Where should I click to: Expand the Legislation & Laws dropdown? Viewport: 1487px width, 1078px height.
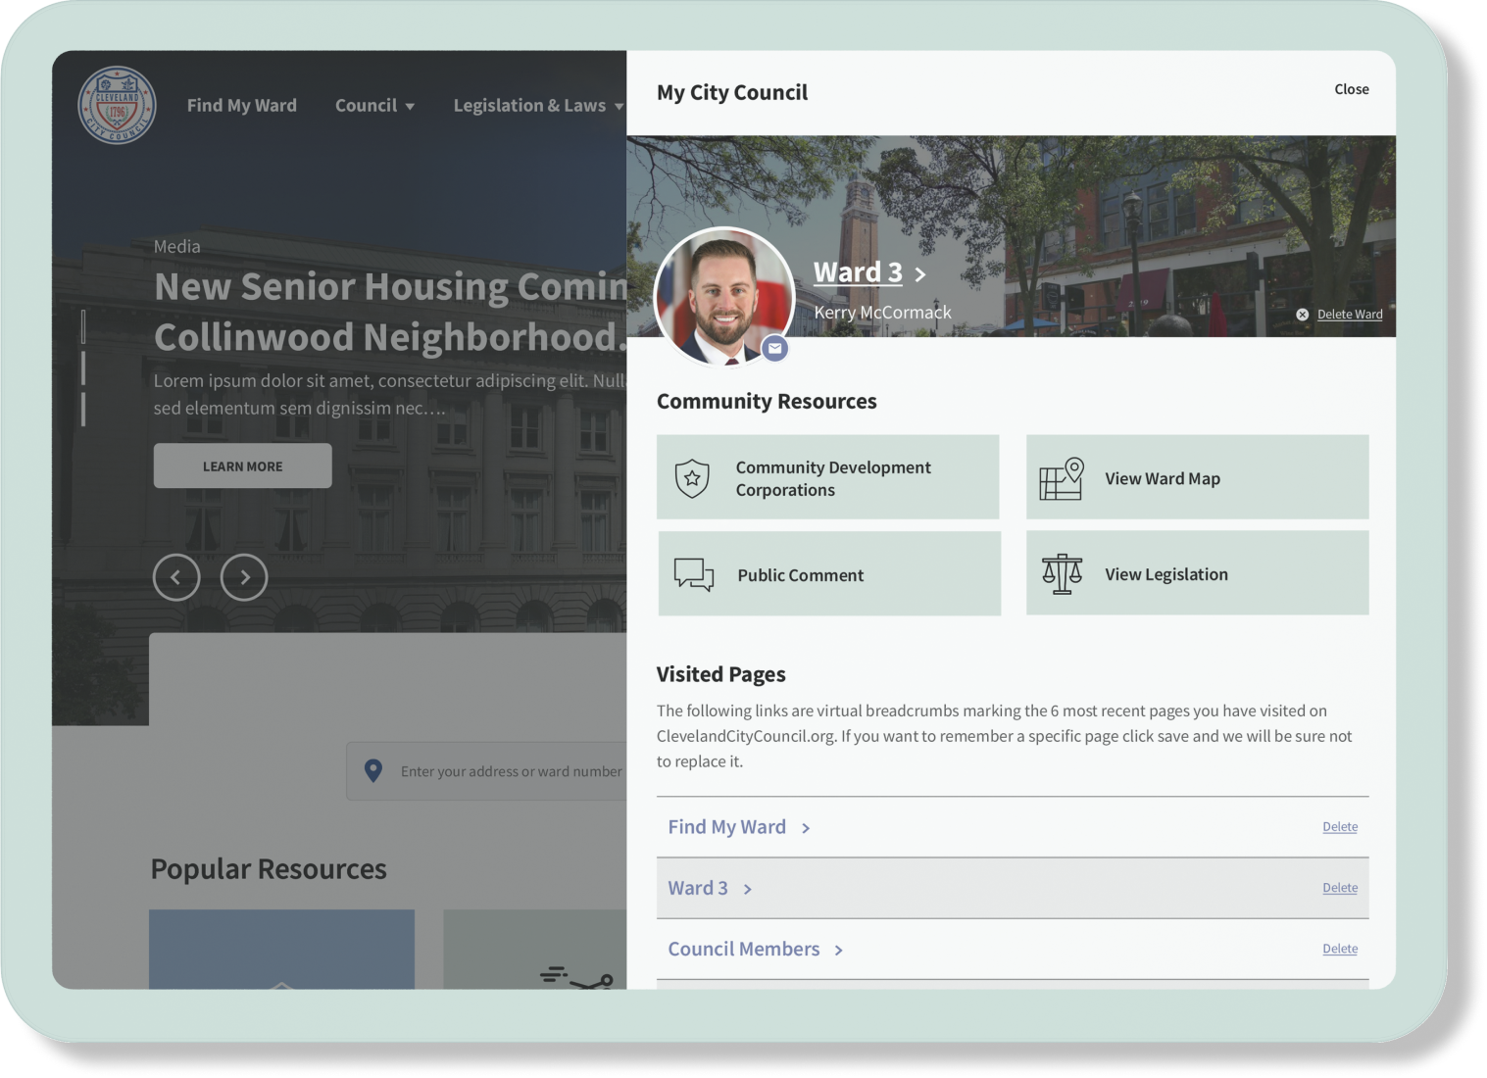click(537, 106)
